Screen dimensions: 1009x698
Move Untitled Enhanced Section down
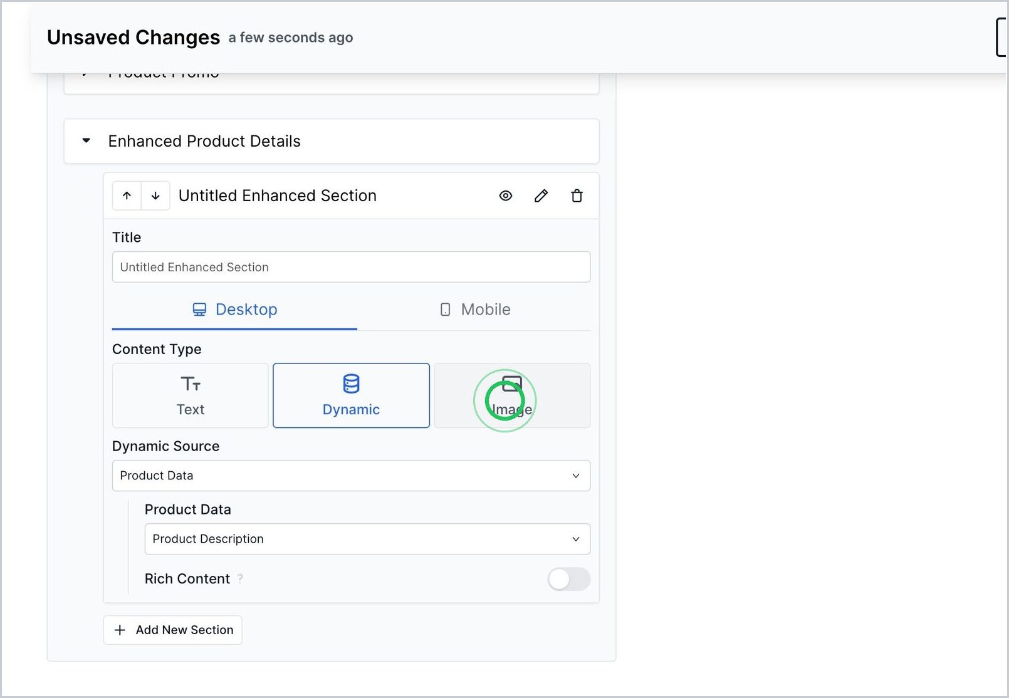click(x=155, y=195)
